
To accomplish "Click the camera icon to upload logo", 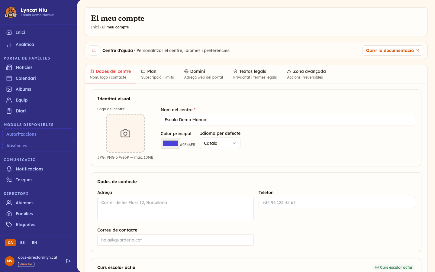I will pos(125,133).
